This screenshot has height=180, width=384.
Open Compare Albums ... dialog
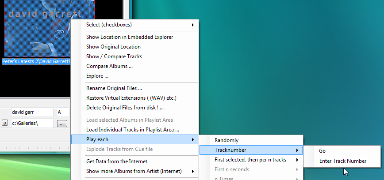tap(134, 66)
